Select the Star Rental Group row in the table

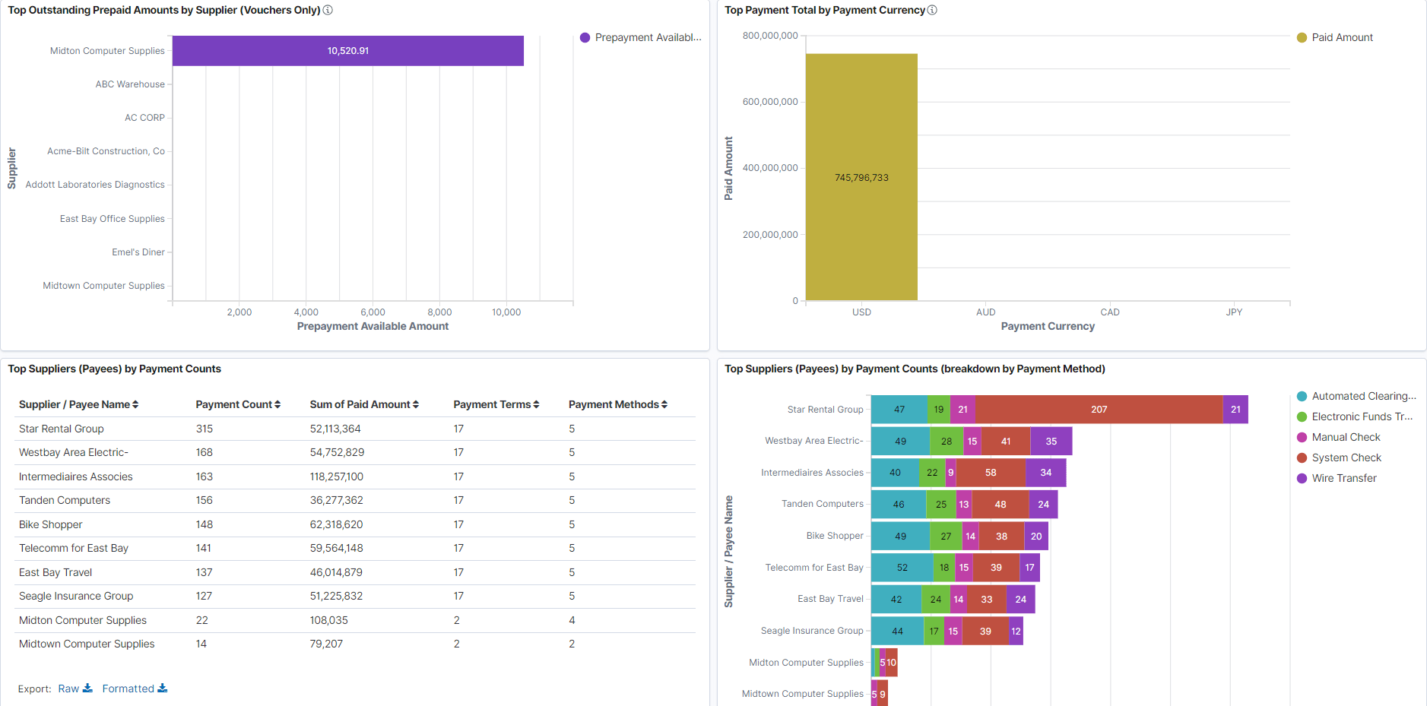click(61, 429)
